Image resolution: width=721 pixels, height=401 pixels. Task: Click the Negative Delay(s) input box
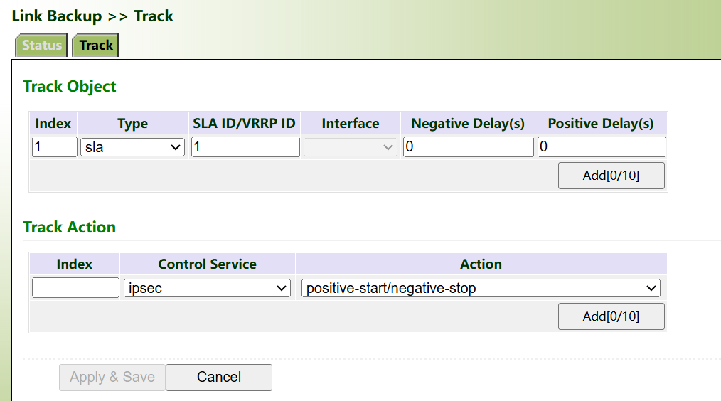468,147
